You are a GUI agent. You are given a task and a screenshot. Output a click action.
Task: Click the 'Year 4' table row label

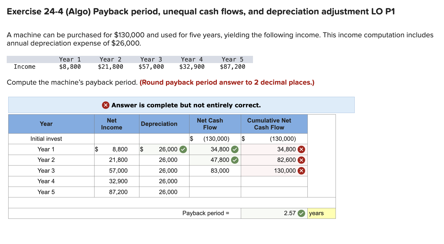pos(46,181)
